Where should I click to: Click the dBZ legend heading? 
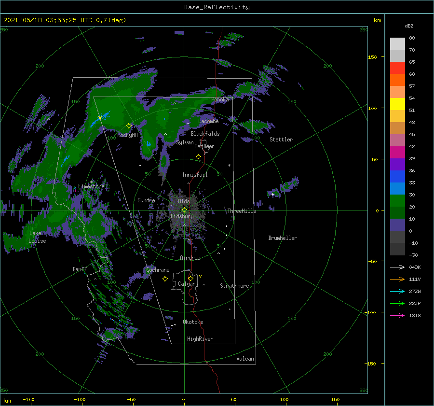[409, 26]
